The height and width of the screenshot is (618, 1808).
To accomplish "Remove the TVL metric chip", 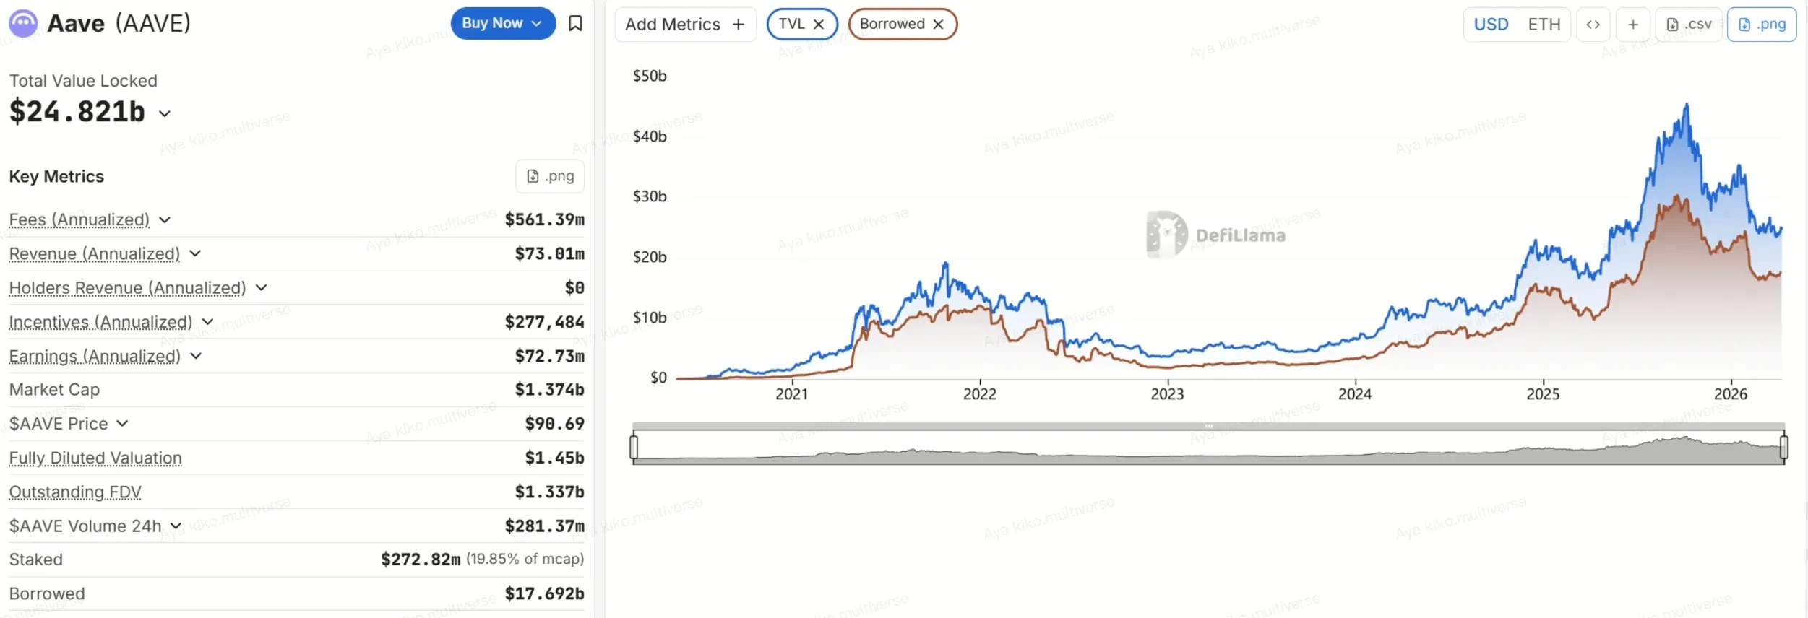I will click(x=819, y=25).
